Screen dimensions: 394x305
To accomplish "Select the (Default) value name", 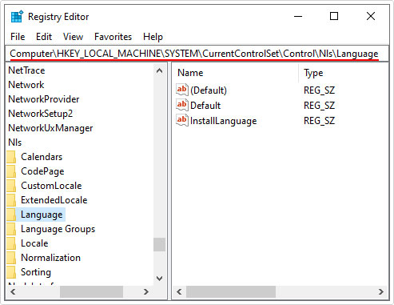I will (209, 90).
